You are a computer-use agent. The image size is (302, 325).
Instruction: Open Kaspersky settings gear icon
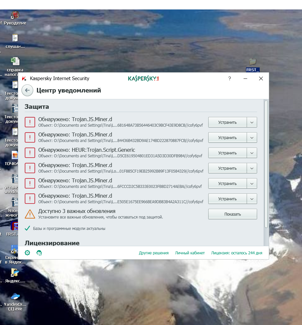[27, 253]
